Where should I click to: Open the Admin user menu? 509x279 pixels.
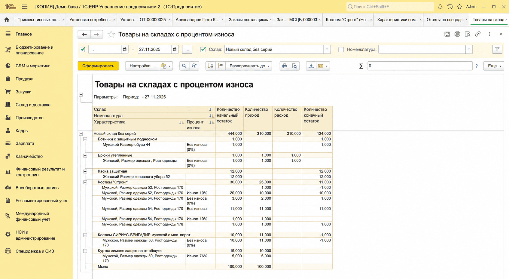tap(471, 7)
